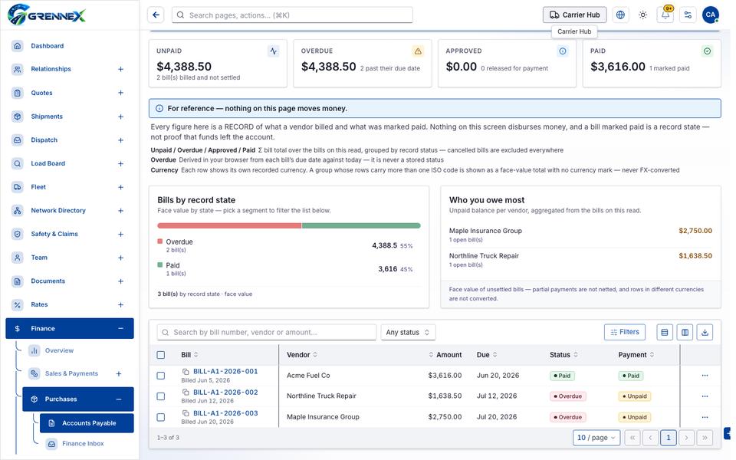Expand the Relationships sidebar section

[x=120, y=69]
